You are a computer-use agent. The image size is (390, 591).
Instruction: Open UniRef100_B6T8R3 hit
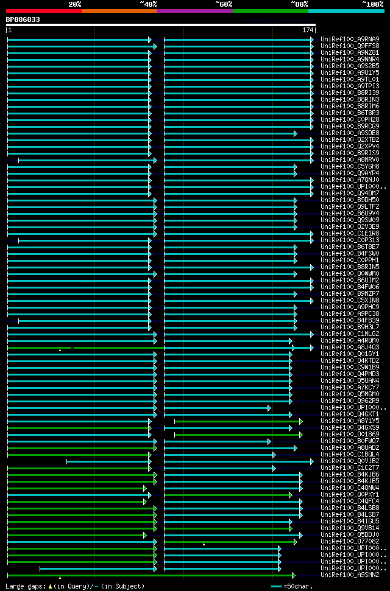tap(350, 113)
